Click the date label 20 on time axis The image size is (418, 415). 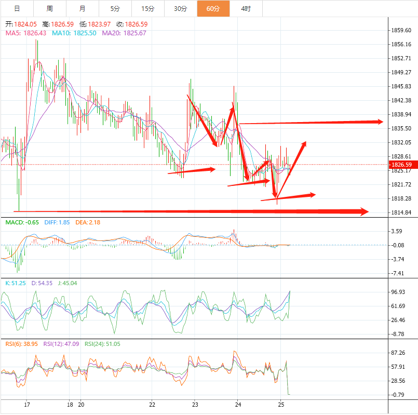[81, 405]
